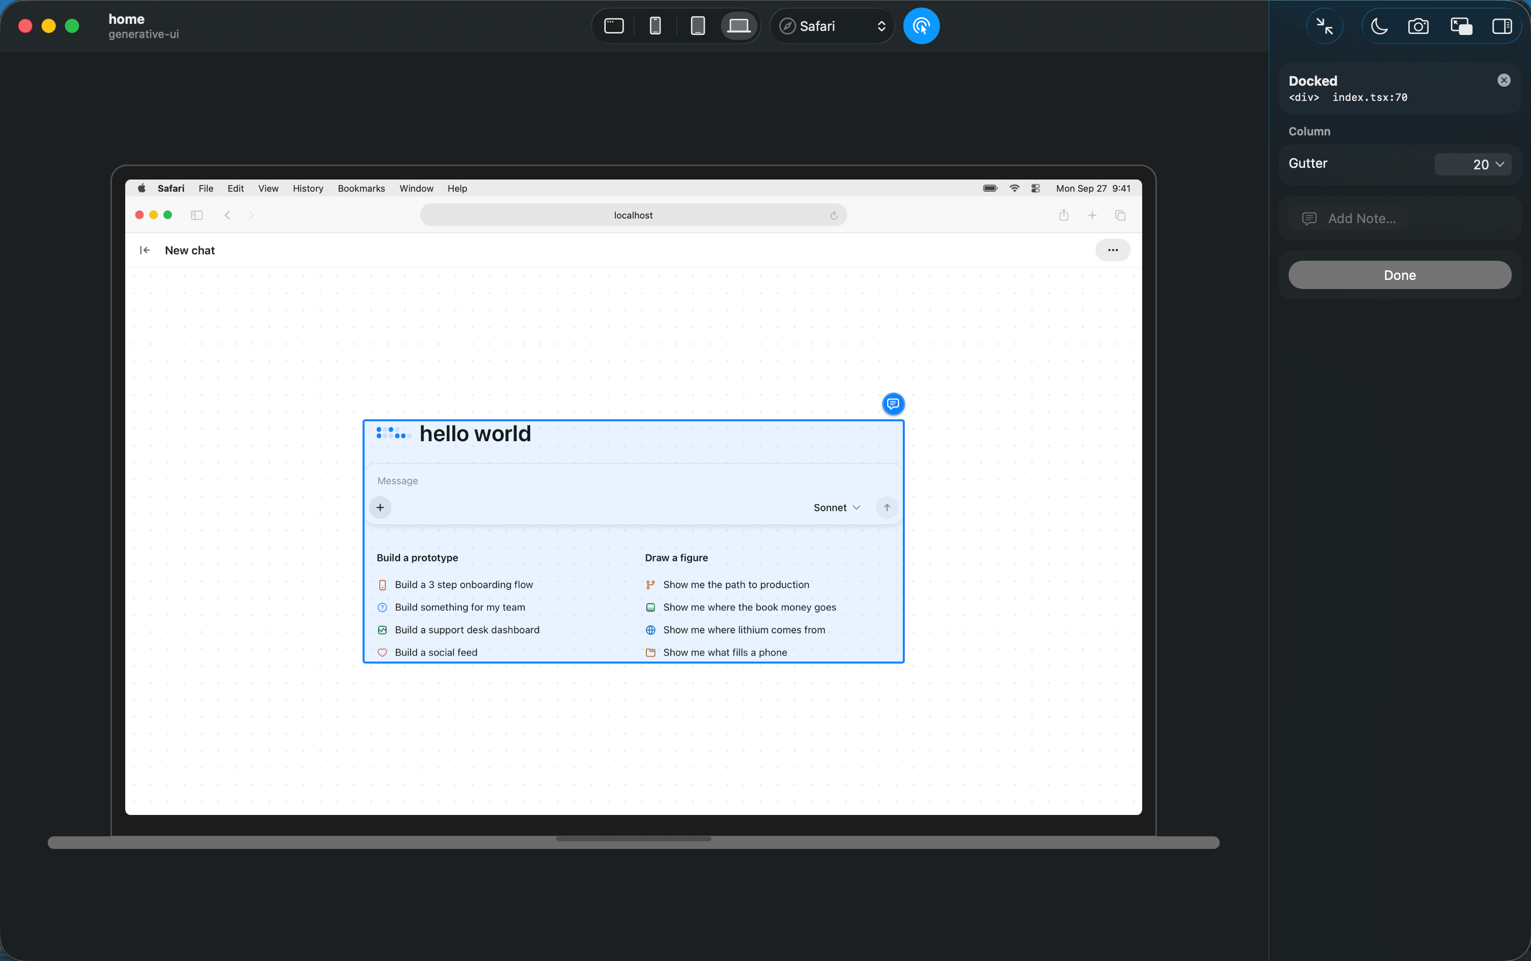Go back in Safari
The width and height of the screenshot is (1531, 961).
[228, 216]
